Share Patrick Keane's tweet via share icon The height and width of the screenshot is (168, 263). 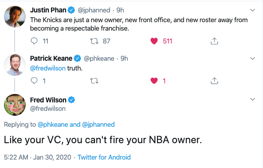214,81
